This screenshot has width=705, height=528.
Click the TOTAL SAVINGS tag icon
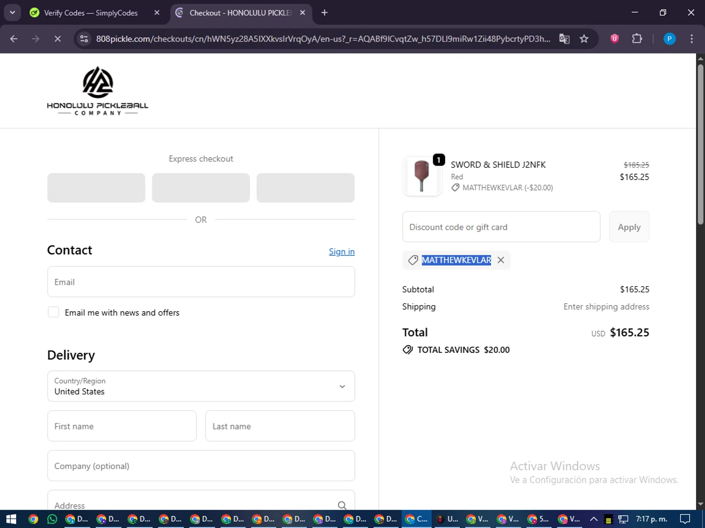(407, 350)
